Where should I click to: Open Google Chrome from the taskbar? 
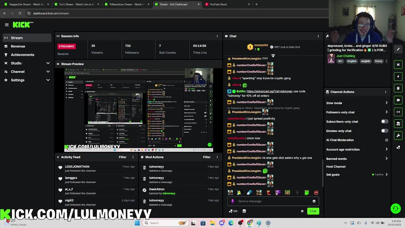250,223
